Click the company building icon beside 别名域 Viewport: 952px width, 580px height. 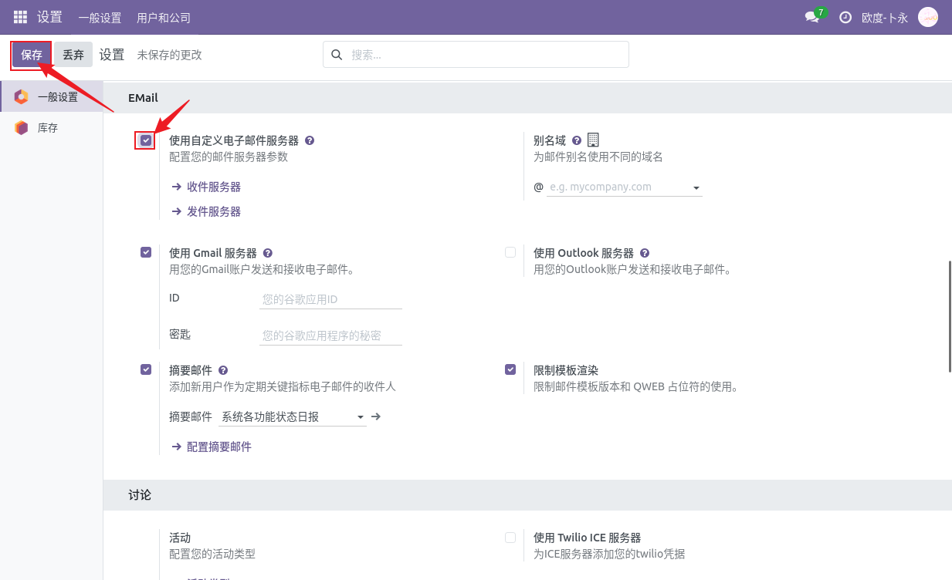point(593,140)
